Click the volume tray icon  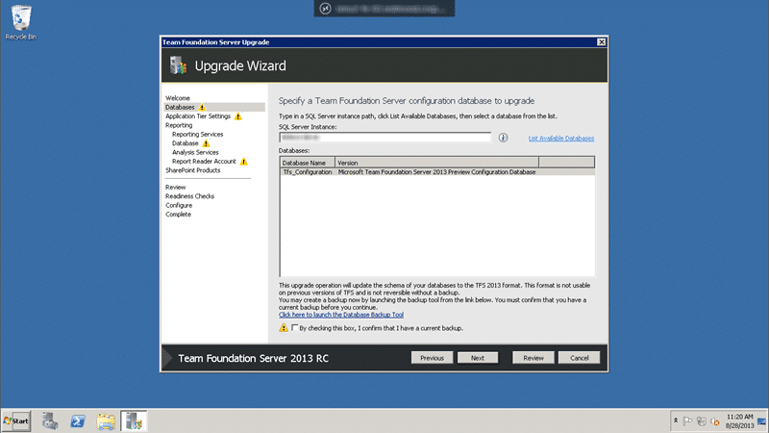(715, 421)
